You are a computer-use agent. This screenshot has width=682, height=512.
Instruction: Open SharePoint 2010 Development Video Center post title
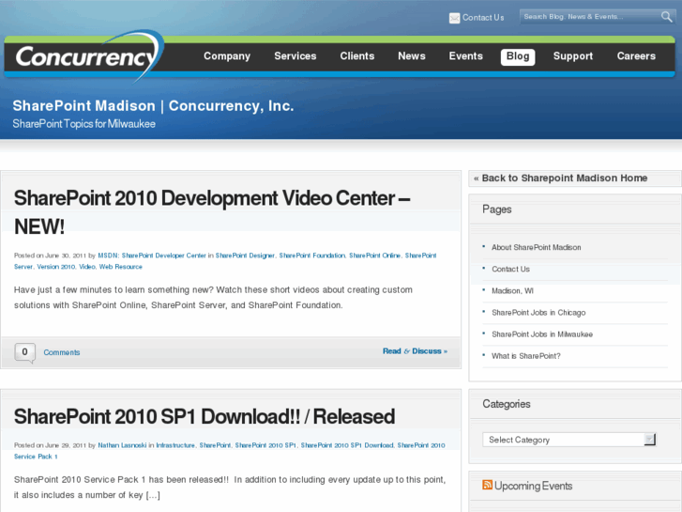tap(212, 212)
